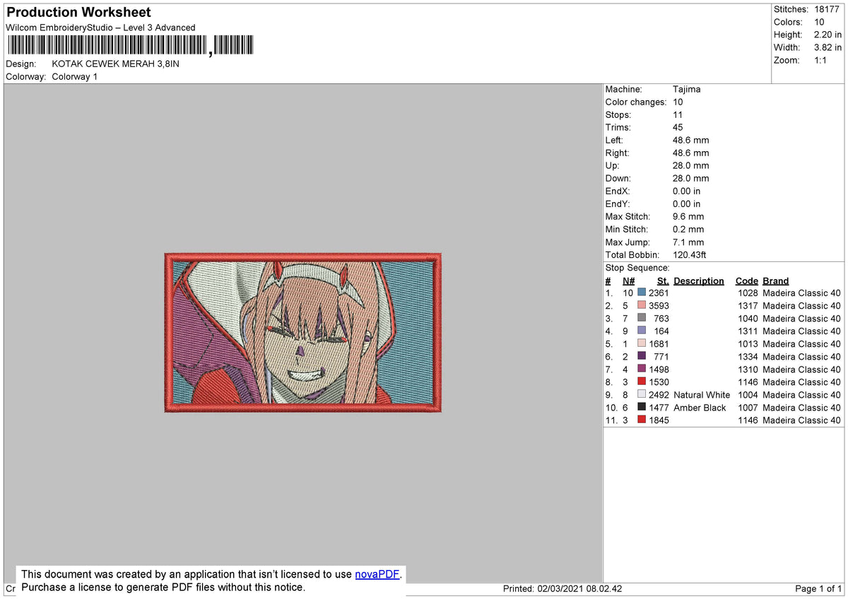The image size is (848, 599).
Task: Click the N# column header
Action: click(x=628, y=280)
